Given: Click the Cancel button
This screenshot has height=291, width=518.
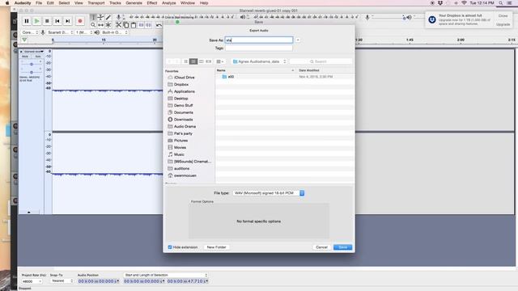Looking at the screenshot, I should [x=321, y=247].
